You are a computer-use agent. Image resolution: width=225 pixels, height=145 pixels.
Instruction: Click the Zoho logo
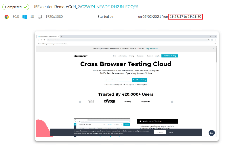(109, 101)
